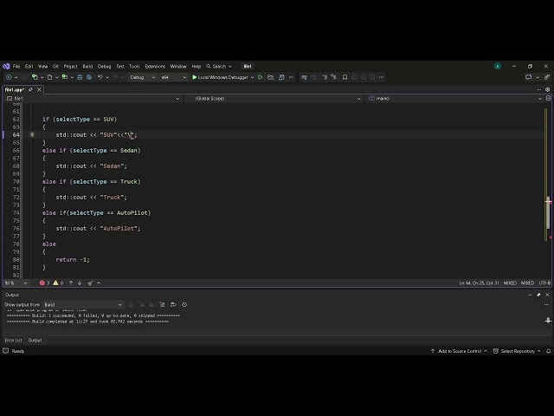554x416 pixels.
Task: Click the Start Without Debugging icon
Action: point(261,77)
